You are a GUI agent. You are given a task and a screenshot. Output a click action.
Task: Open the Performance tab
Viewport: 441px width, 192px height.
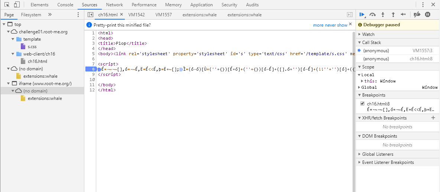point(144,5)
